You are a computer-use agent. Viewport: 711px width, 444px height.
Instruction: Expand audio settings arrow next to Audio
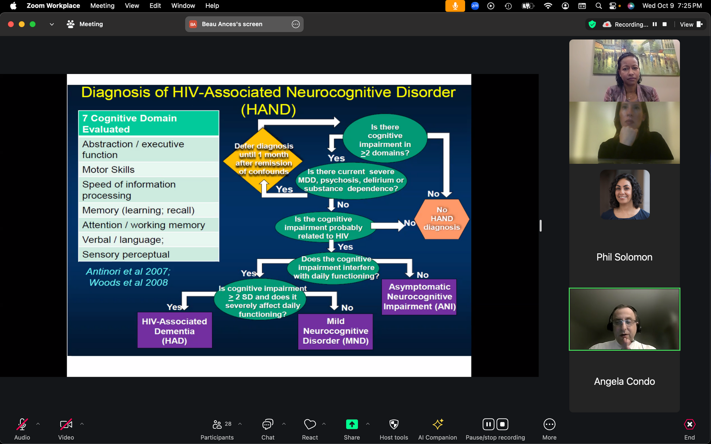tap(38, 424)
